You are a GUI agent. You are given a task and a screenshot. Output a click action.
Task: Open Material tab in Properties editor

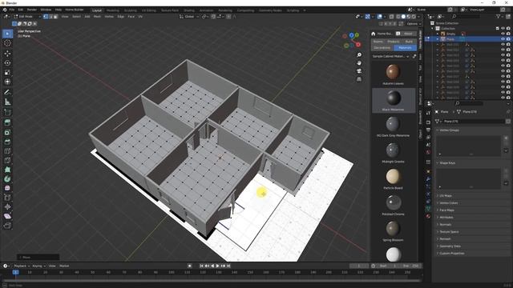[x=428, y=216]
